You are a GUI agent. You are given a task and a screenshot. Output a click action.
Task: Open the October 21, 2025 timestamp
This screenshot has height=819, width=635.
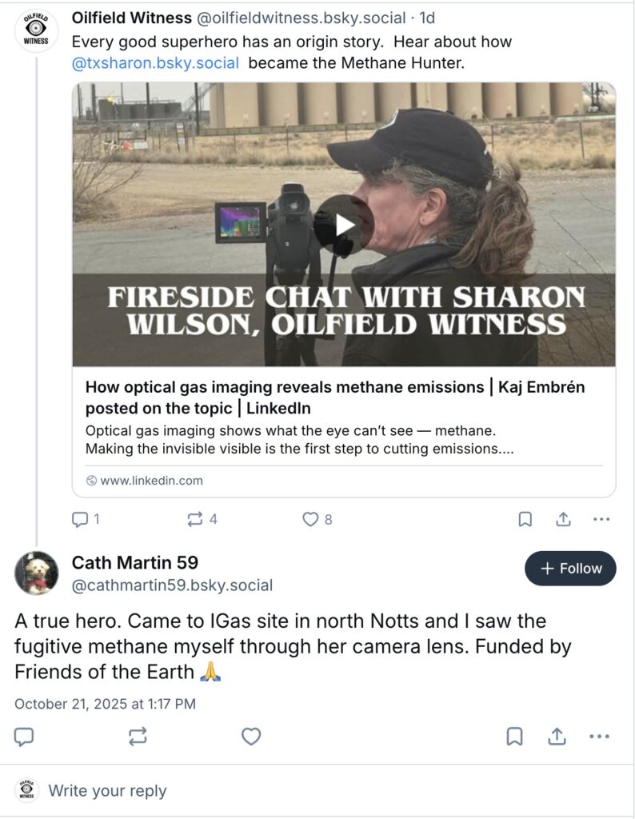tap(105, 705)
